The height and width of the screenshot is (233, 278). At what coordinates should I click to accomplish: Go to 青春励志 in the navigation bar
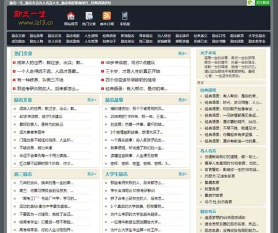point(146,36)
